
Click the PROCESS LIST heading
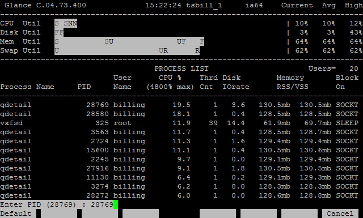[181, 69]
